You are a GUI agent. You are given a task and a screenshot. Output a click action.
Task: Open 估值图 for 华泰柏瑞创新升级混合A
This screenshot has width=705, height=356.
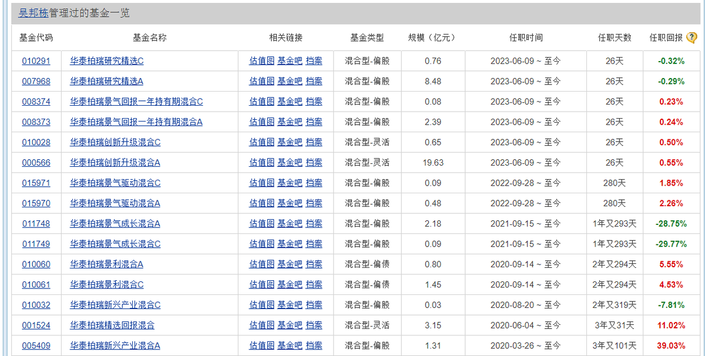(261, 163)
